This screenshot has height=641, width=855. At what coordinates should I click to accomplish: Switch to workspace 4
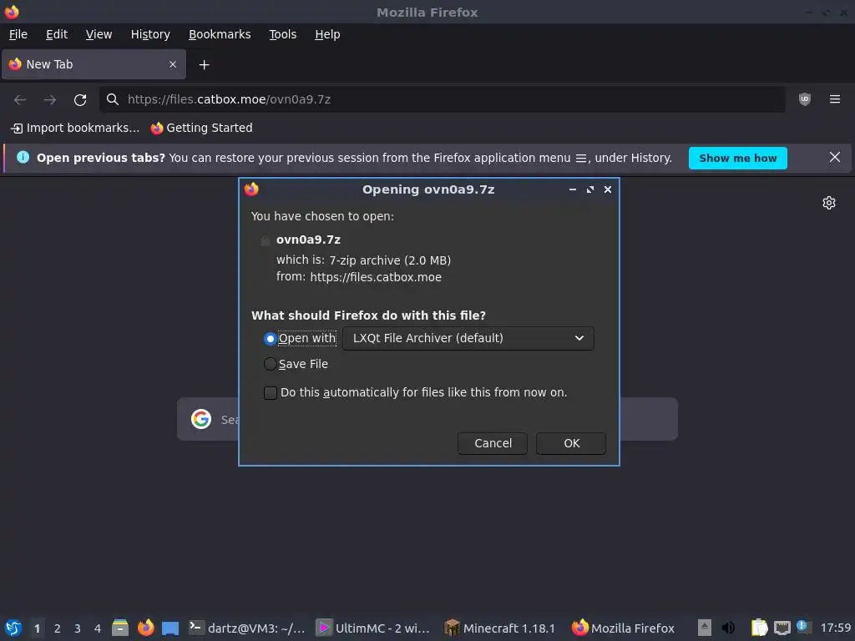point(98,628)
